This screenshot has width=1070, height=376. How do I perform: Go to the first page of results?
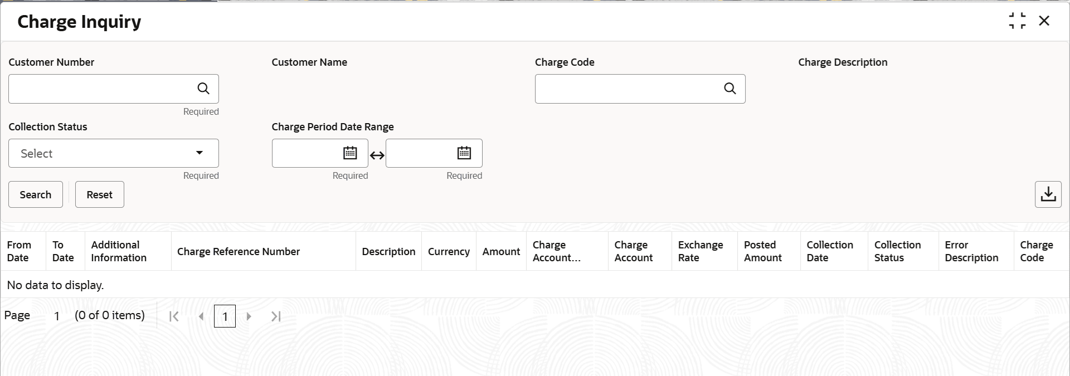174,316
